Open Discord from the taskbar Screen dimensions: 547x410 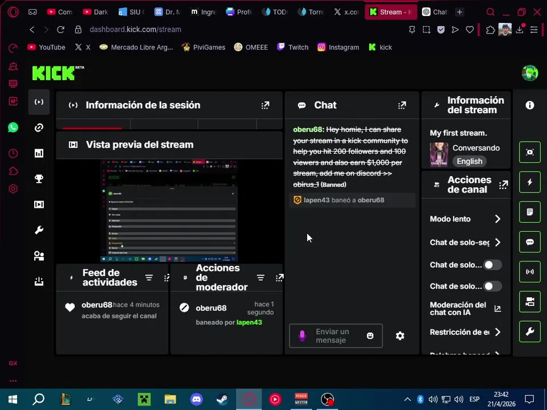[x=197, y=399]
